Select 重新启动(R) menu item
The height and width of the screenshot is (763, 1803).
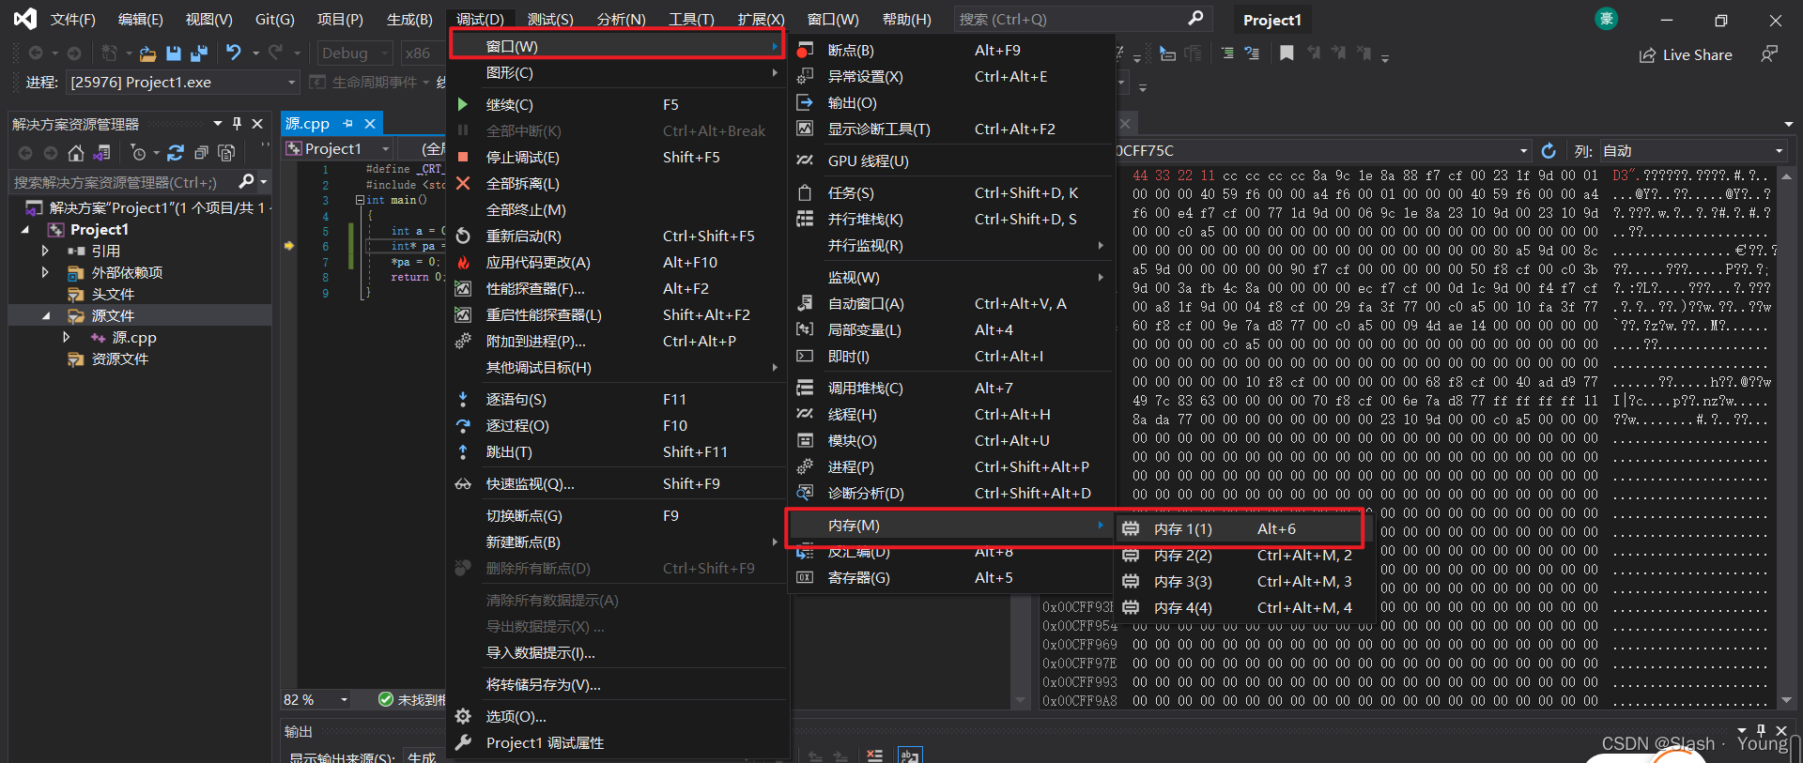[x=616, y=237]
